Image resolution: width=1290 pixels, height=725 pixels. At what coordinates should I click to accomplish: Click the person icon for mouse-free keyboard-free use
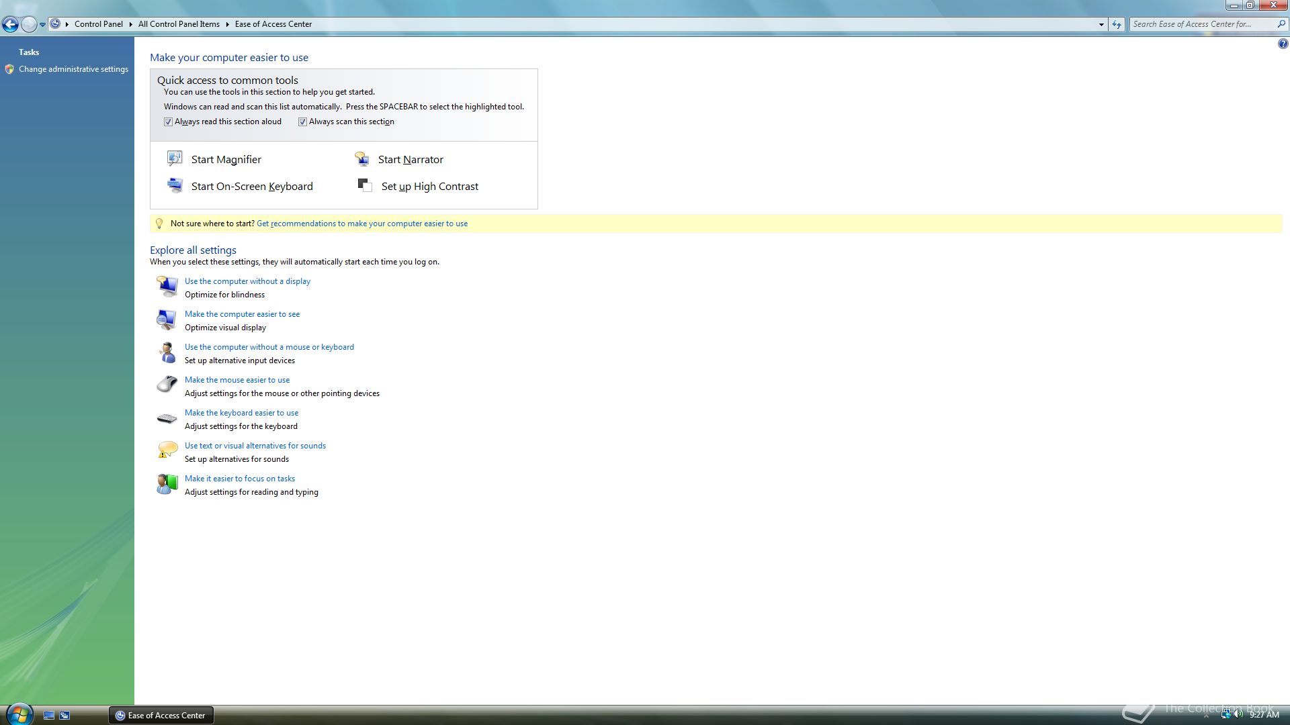point(167,352)
